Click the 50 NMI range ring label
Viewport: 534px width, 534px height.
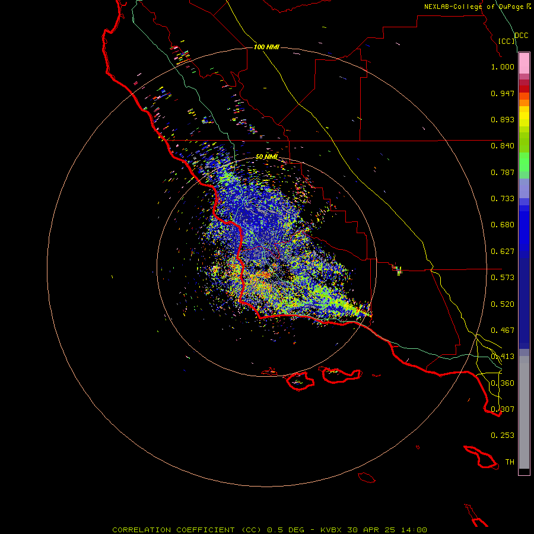[266, 157]
